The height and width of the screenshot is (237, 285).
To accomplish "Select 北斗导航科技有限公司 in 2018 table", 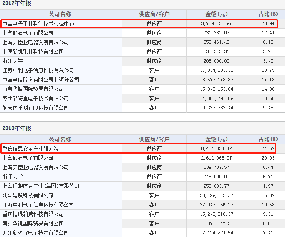I will (x=28, y=195).
